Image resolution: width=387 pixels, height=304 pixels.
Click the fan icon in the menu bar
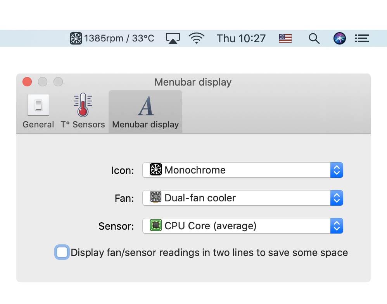[76, 38]
